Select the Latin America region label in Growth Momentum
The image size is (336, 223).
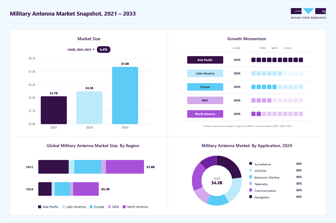pos(205,73)
